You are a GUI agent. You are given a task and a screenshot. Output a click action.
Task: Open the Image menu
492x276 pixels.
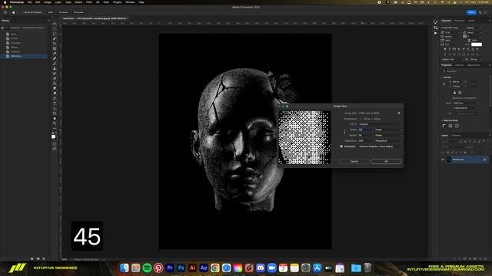pyautogui.click(x=48, y=2)
